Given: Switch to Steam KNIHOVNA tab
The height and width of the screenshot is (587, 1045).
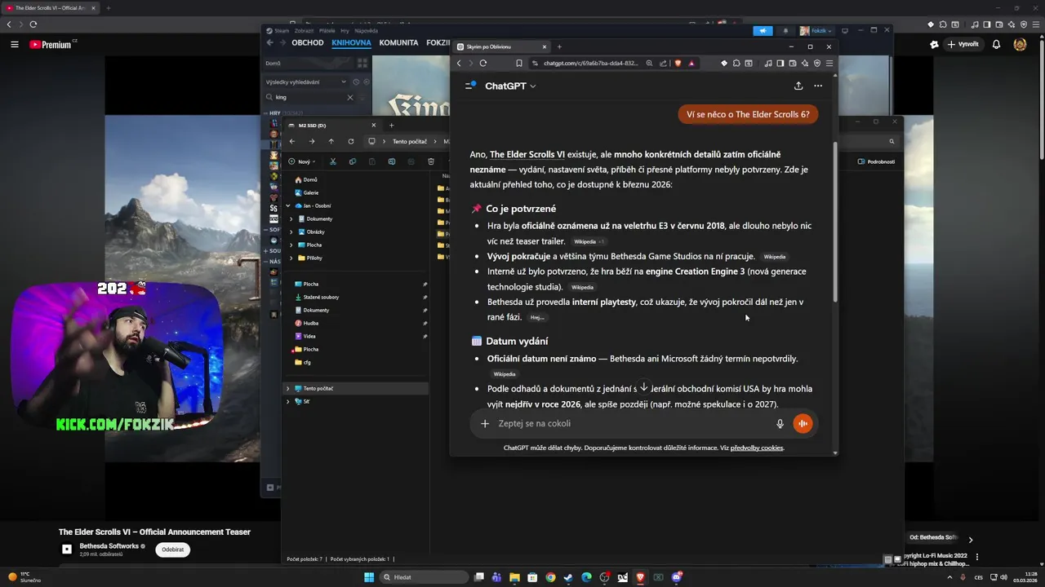Looking at the screenshot, I should (x=351, y=42).
